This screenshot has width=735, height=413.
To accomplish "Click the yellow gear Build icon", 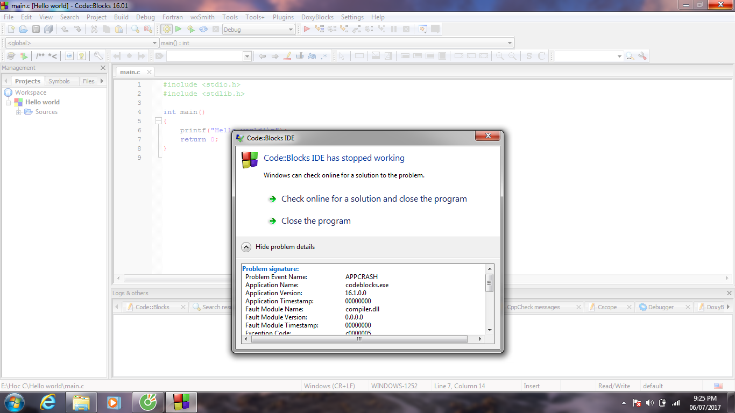I will coord(166,29).
